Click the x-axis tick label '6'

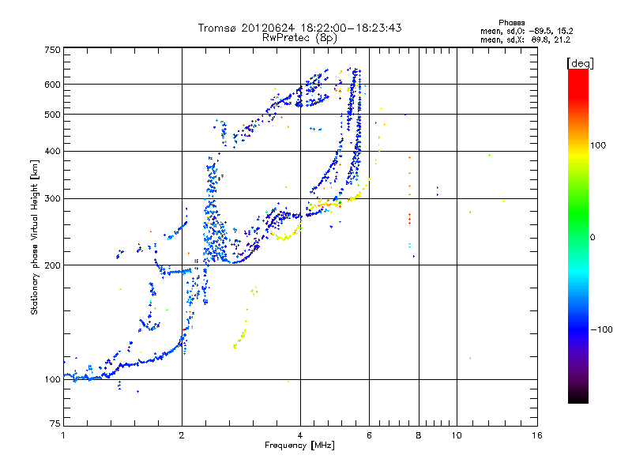point(369,435)
